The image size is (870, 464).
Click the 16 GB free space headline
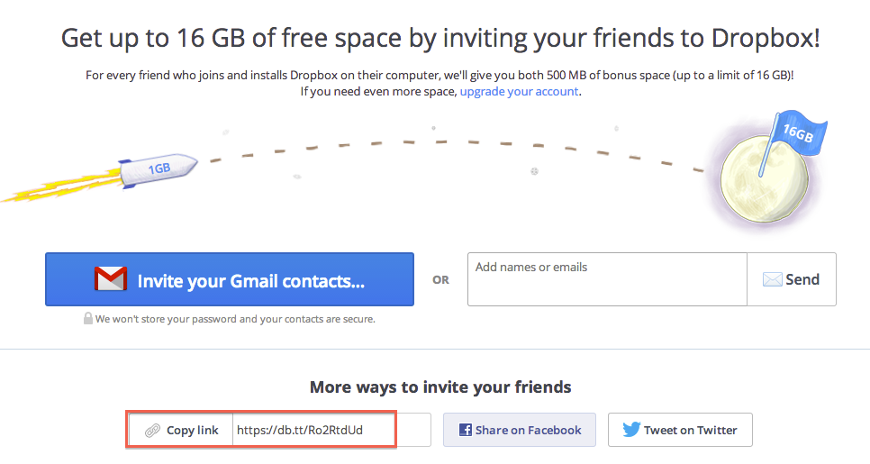[440, 39]
